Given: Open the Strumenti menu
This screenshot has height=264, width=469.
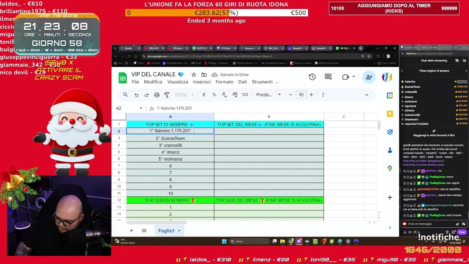Looking at the screenshot, I should (x=262, y=82).
